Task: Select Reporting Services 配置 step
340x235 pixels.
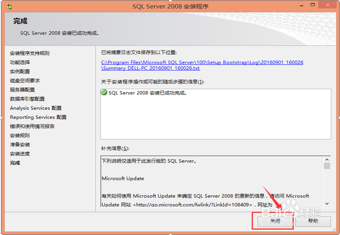Action: 38,117
